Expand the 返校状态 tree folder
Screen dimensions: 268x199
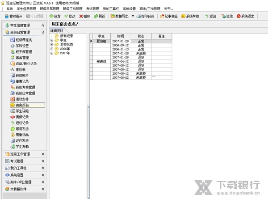click(x=52, y=45)
